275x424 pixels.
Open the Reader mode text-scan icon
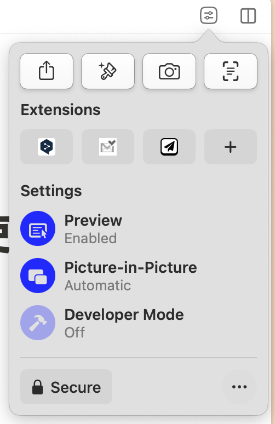(x=231, y=71)
